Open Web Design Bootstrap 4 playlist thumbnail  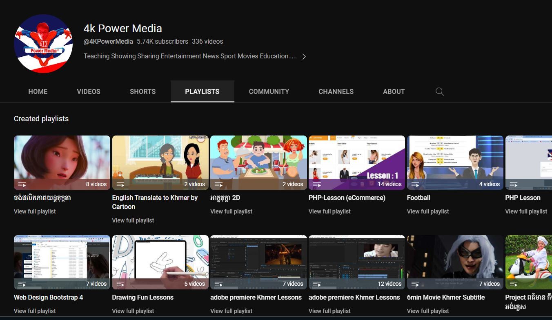click(x=62, y=262)
